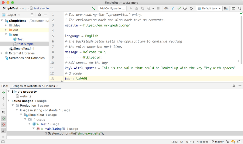Click Git Update Project arrow icon
The height and width of the screenshot is (144, 243).
pyautogui.click(x=173, y=9)
